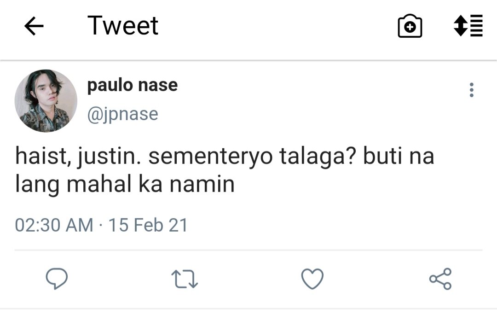497x315 pixels.
Task: Tap the camera plus icon
Action: 410,26
